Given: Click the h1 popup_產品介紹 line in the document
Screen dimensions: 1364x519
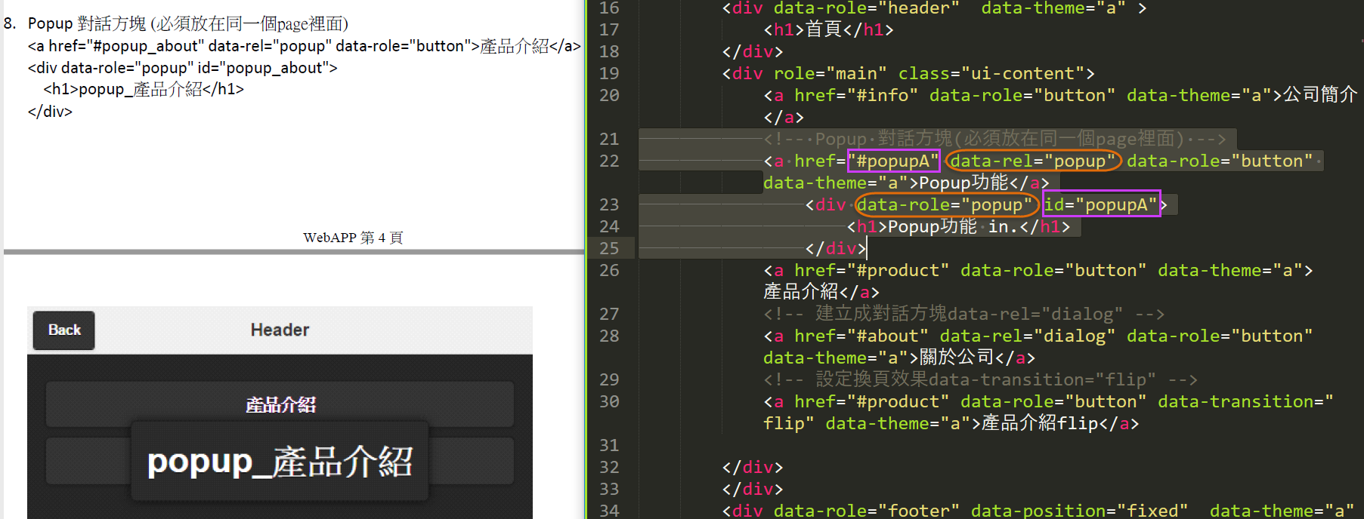Looking at the screenshot, I should 144,89.
